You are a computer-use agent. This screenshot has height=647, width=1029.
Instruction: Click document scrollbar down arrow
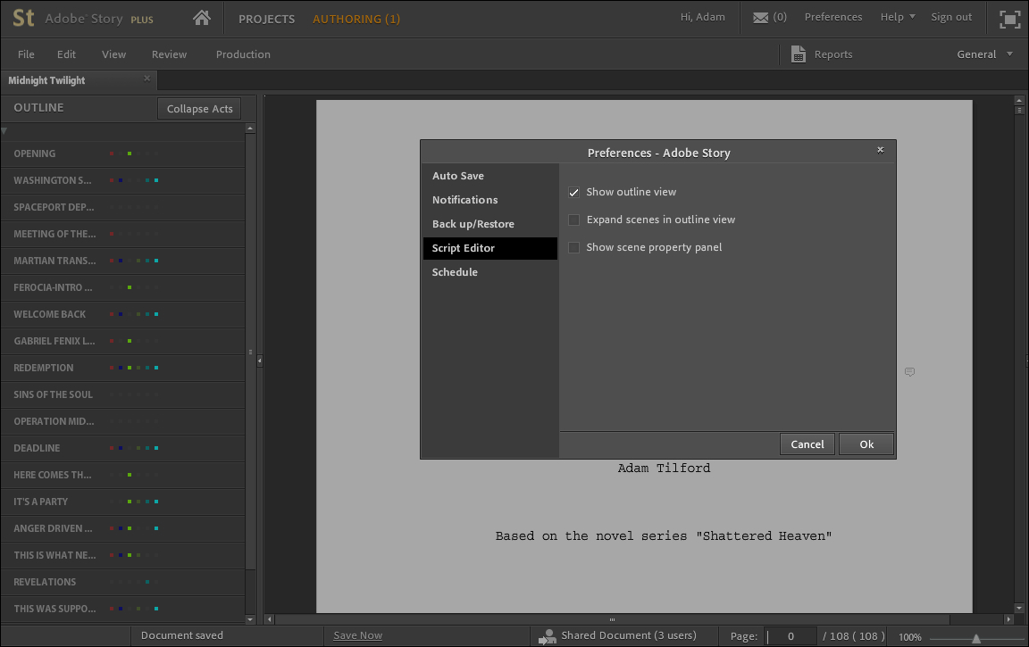click(1018, 608)
